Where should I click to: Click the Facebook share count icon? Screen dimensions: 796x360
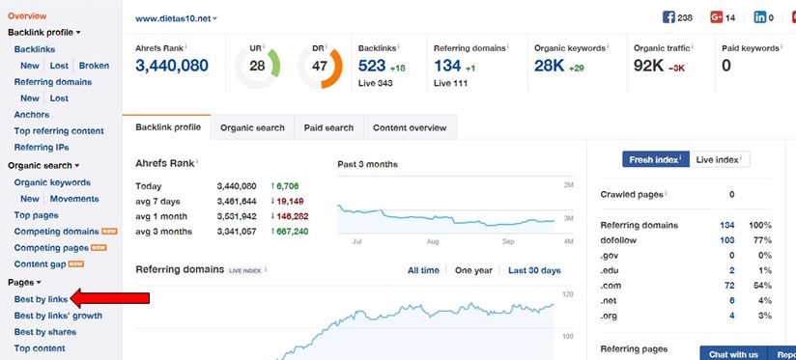tap(668, 17)
